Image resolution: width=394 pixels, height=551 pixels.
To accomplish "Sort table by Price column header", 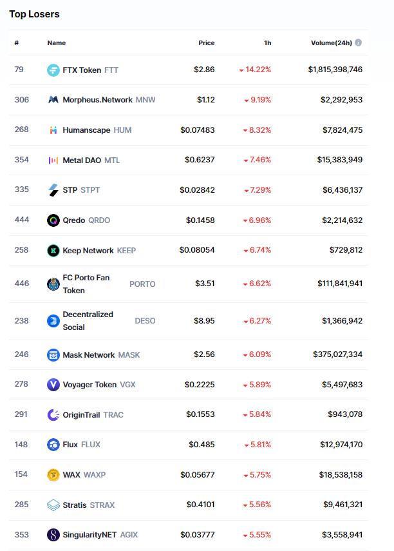I will [206, 43].
